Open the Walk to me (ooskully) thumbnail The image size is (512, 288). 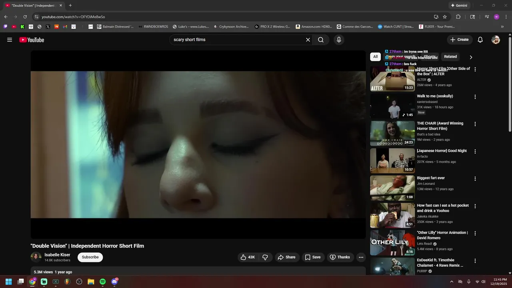point(392,106)
